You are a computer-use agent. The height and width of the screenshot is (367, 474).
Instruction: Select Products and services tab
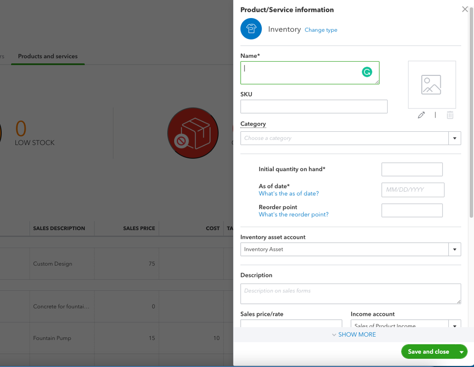point(48,56)
